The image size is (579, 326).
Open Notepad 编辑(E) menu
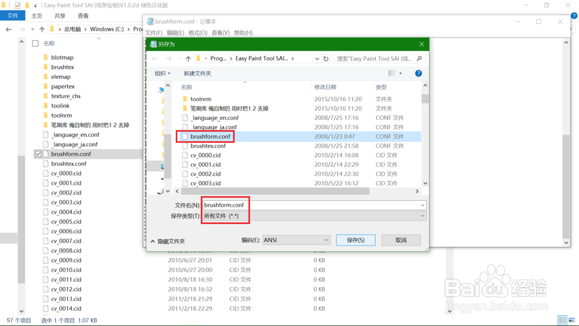(175, 32)
